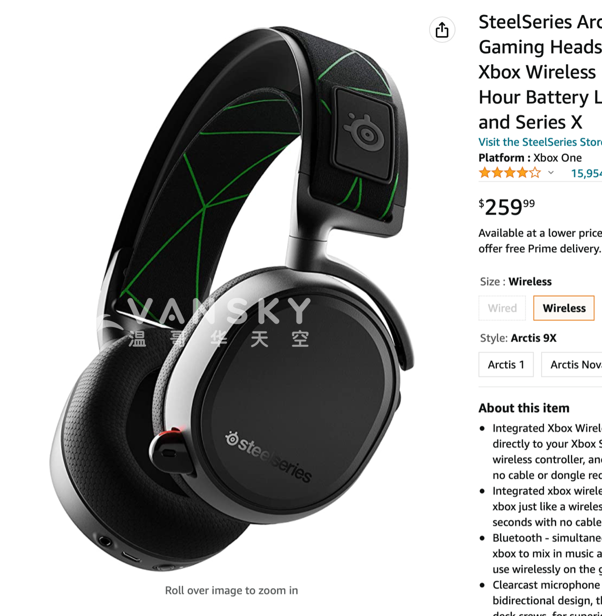Image resolution: width=602 pixels, height=616 pixels.
Task: Choose the Arctis Nova style option
Action: pyautogui.click(x=572, y=365)
